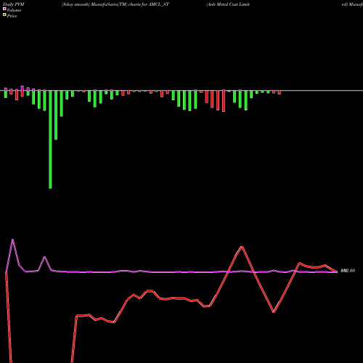
Task: Click the Volume legend color marker
Action: click(x=4, y=9)
